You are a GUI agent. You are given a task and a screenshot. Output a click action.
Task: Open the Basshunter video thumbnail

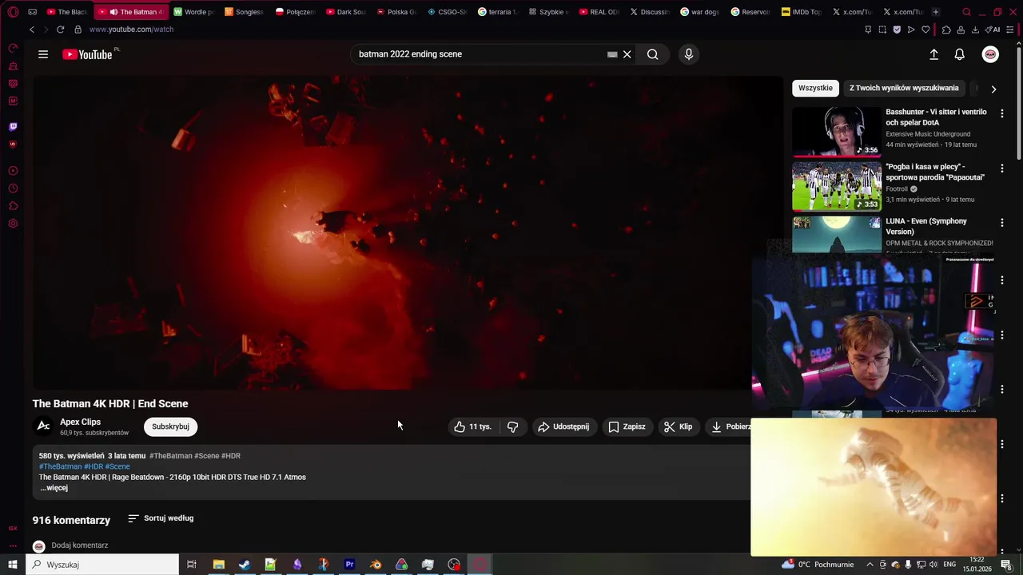[x=837, y=132]
